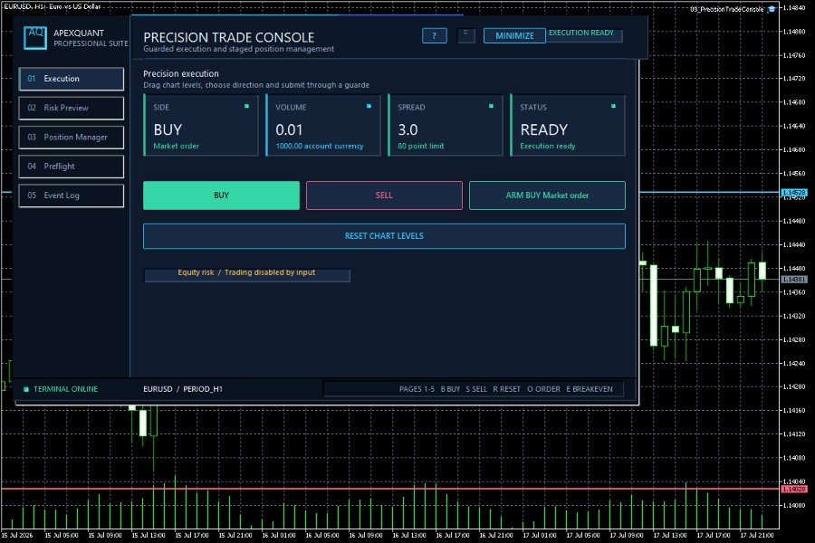Viewport: 815px width, 543px height.
Task: Click the 80 point limit text
Action: pos(420,146)
